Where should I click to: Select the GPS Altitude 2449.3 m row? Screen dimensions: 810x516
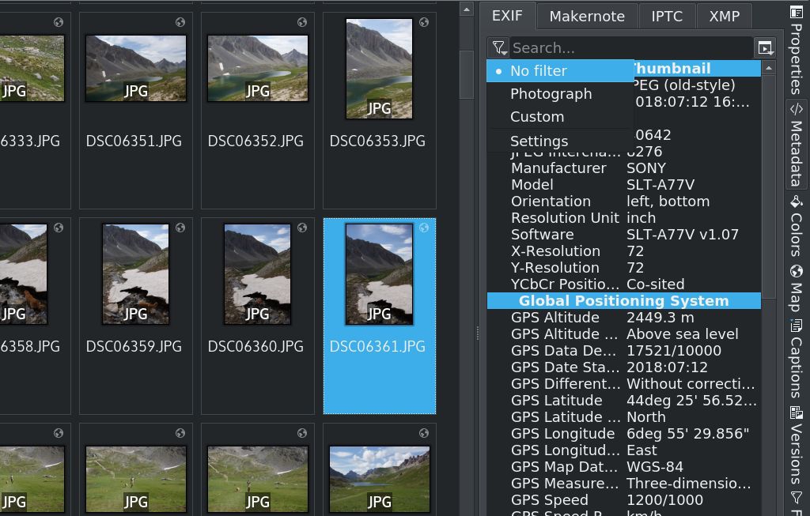(x=623, y=318)
